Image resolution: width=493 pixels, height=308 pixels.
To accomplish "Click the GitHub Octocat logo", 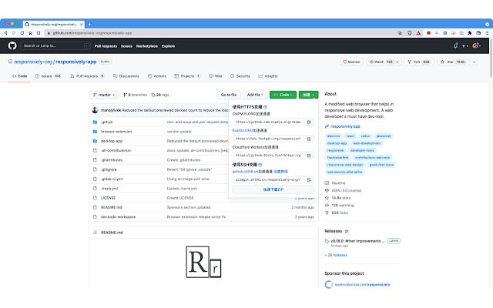I will point(12,46).
